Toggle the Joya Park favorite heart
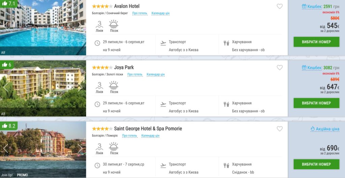This screenshot has height=178, width=345. coord(280,67)
